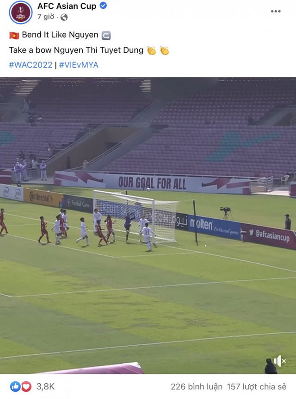Click the blue verified badge
Viewport: 296px width, 399px height.
coord(103,6)
